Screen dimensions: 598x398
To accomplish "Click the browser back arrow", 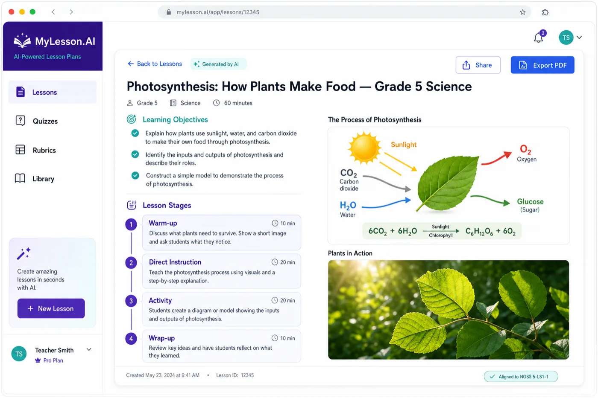I will [53, 12].
